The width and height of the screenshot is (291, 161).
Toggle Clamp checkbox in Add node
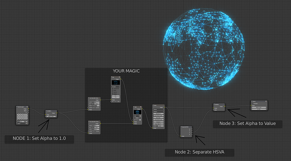(135, 118)
